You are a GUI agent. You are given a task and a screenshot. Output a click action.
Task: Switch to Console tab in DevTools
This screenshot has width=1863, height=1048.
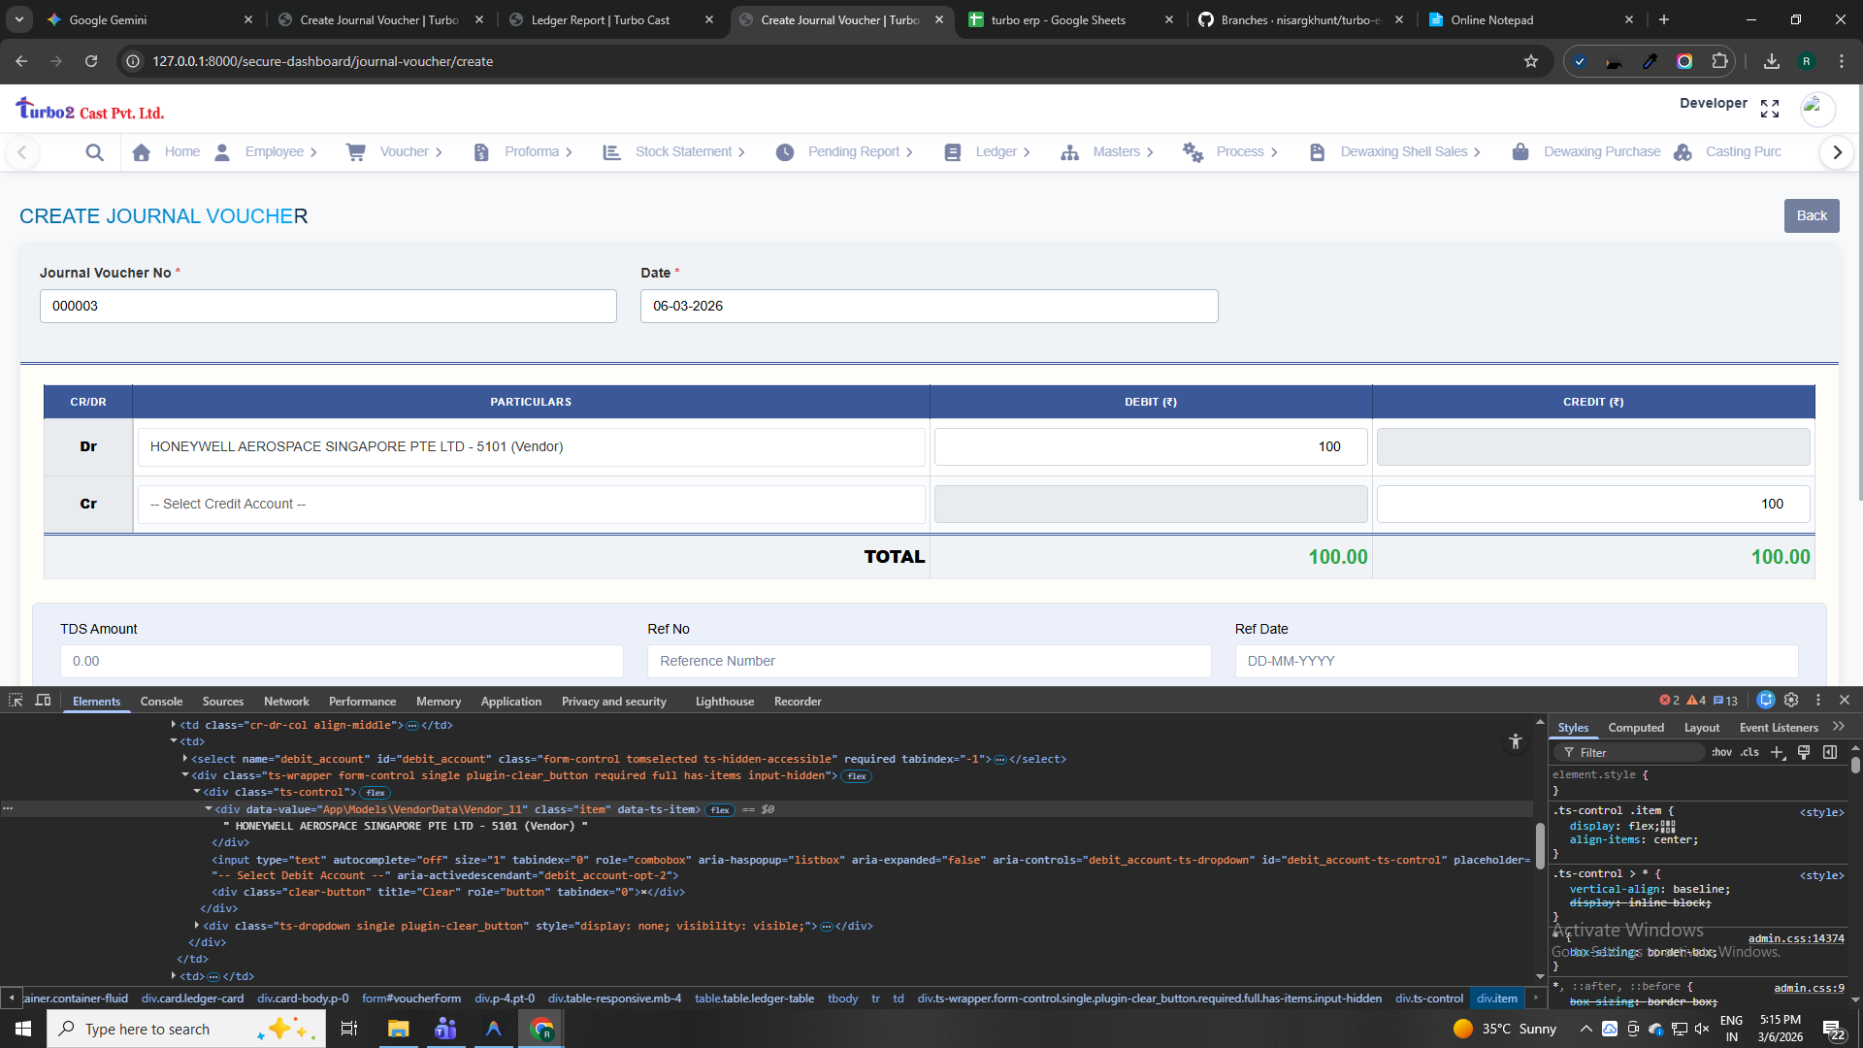161,701
